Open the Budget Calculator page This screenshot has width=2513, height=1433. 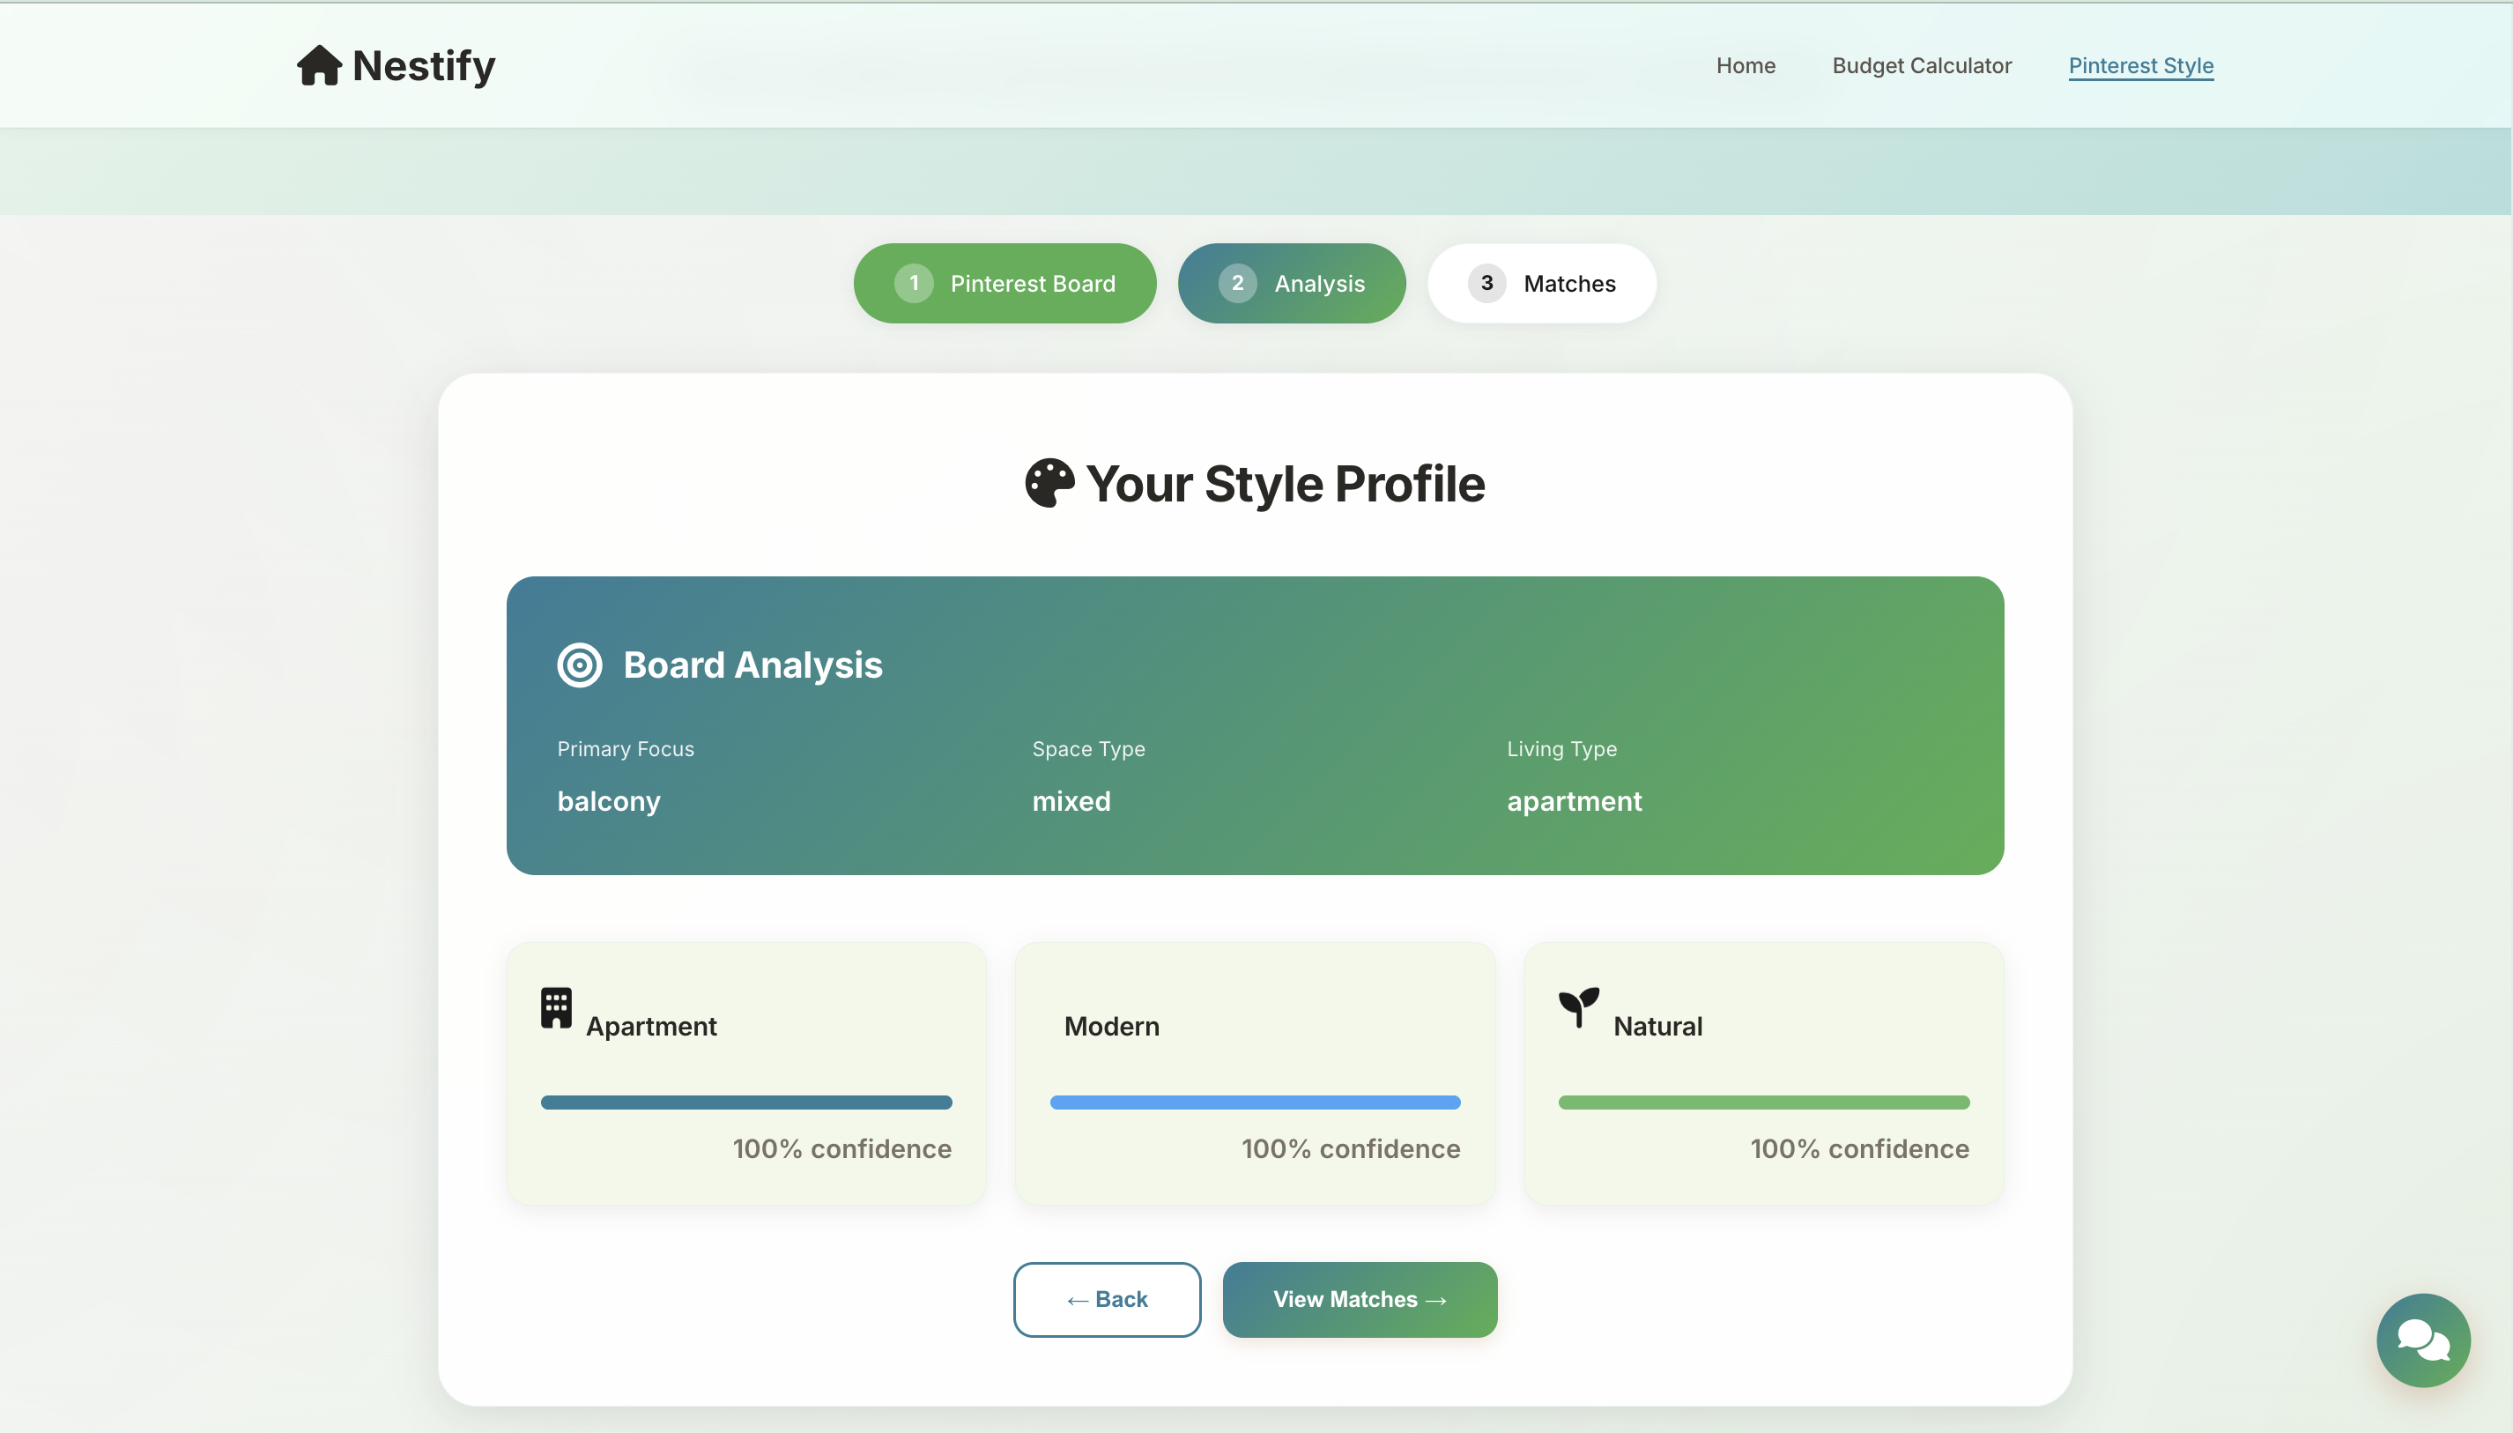[1921, 66]
